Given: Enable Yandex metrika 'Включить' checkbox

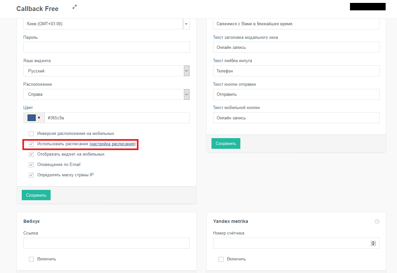Looking at the screenshot, I should [x=221, y=259].
